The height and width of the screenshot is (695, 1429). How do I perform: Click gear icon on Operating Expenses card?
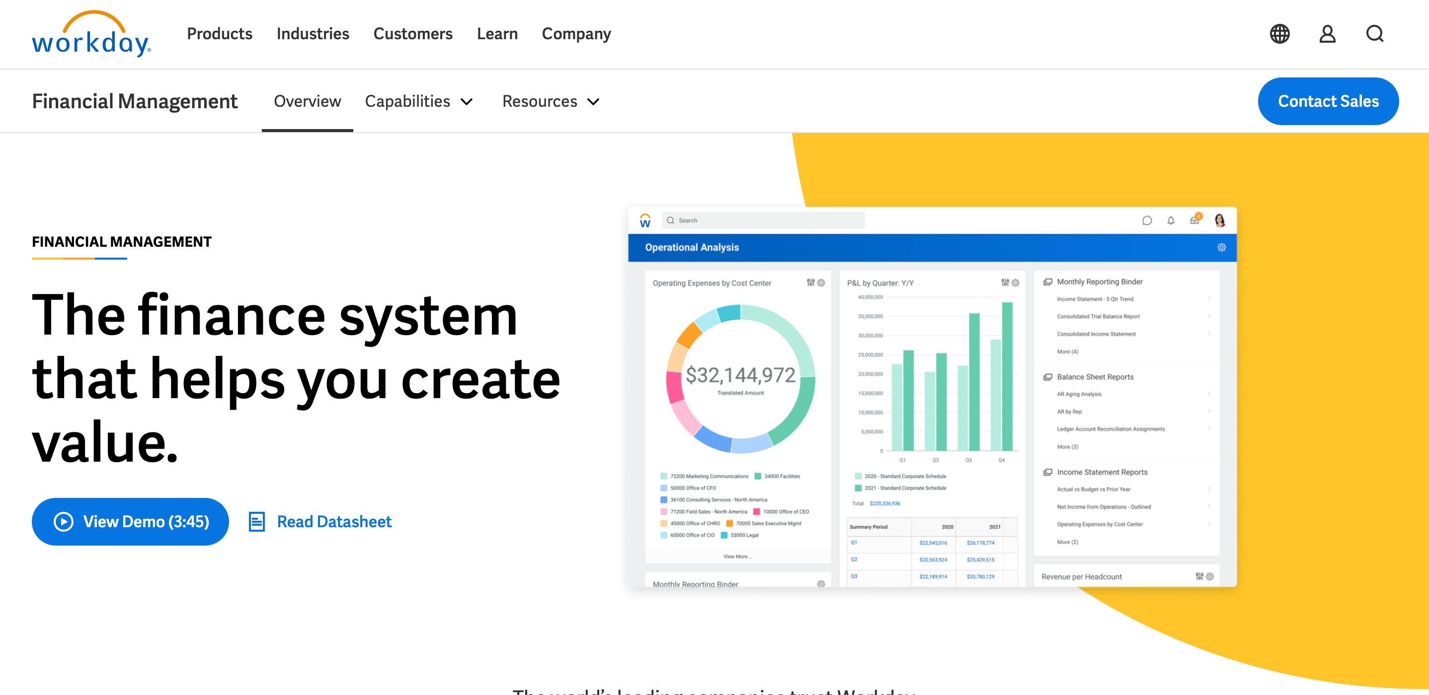(x=821, y=282)
